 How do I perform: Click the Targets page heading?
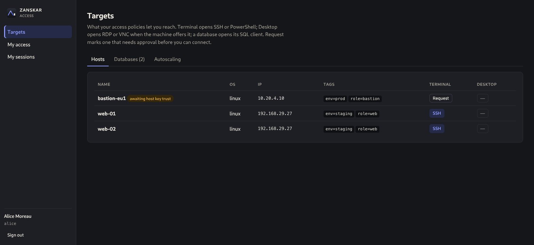[100, 16]
